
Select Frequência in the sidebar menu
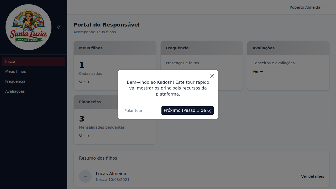tap(15, 81)
